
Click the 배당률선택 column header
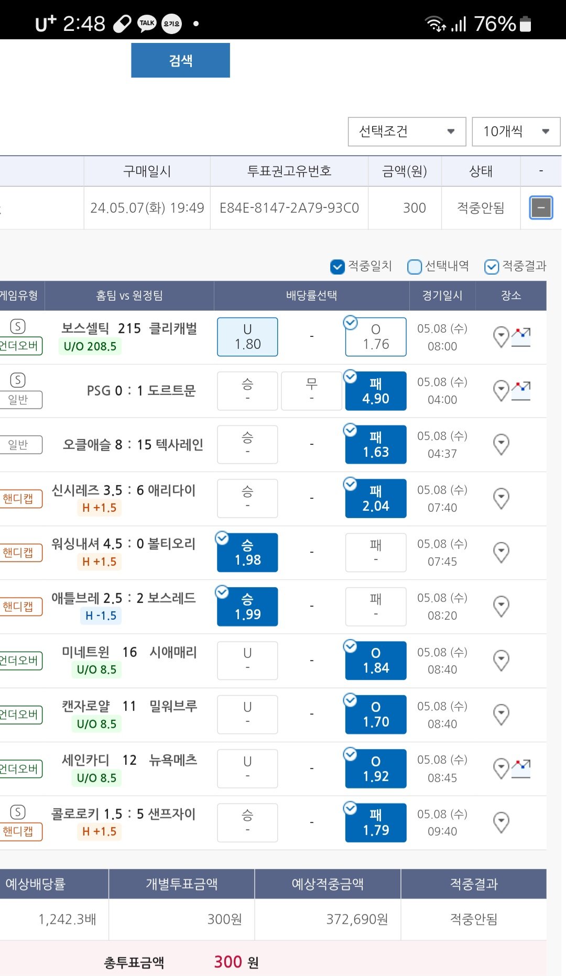pyautogui.click(x=311, y=295)
